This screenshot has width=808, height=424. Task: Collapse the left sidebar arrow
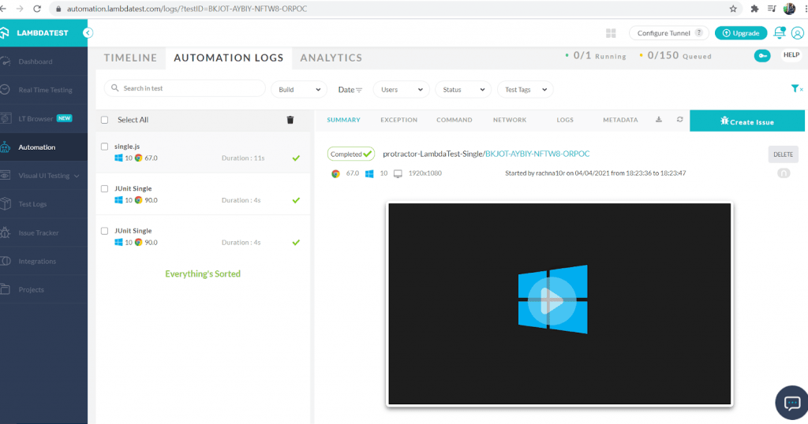click(x=88, y=33)
